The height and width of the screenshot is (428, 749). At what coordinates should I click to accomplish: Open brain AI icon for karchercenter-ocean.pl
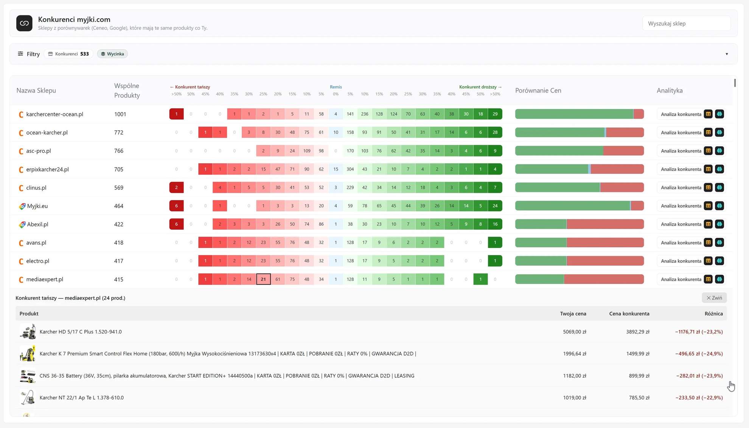[719, 114]
